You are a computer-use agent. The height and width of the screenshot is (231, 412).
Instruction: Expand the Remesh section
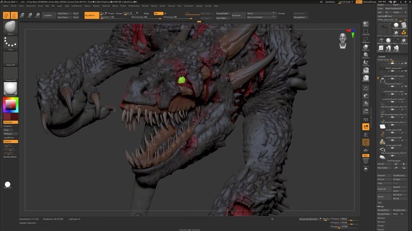point(381,222)
